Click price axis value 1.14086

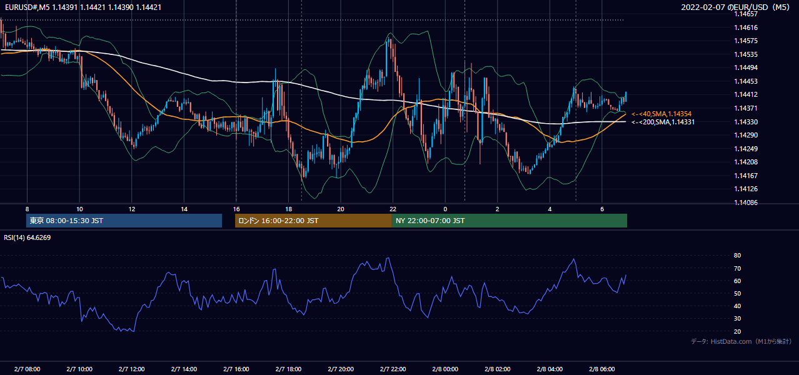745,202
